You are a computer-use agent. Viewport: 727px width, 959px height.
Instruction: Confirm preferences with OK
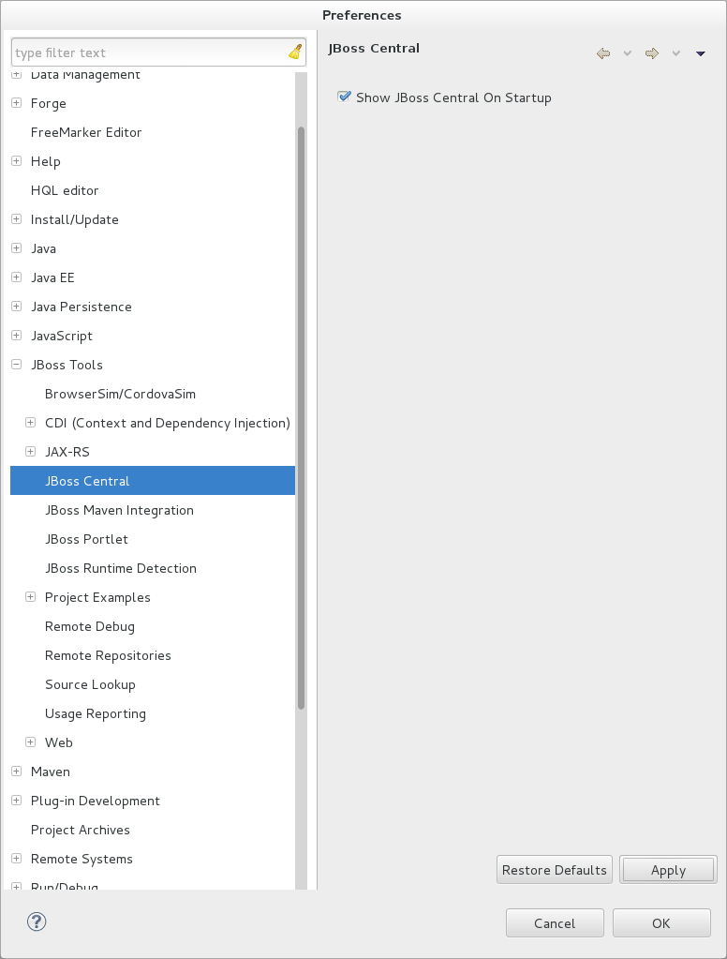point(661,922)
